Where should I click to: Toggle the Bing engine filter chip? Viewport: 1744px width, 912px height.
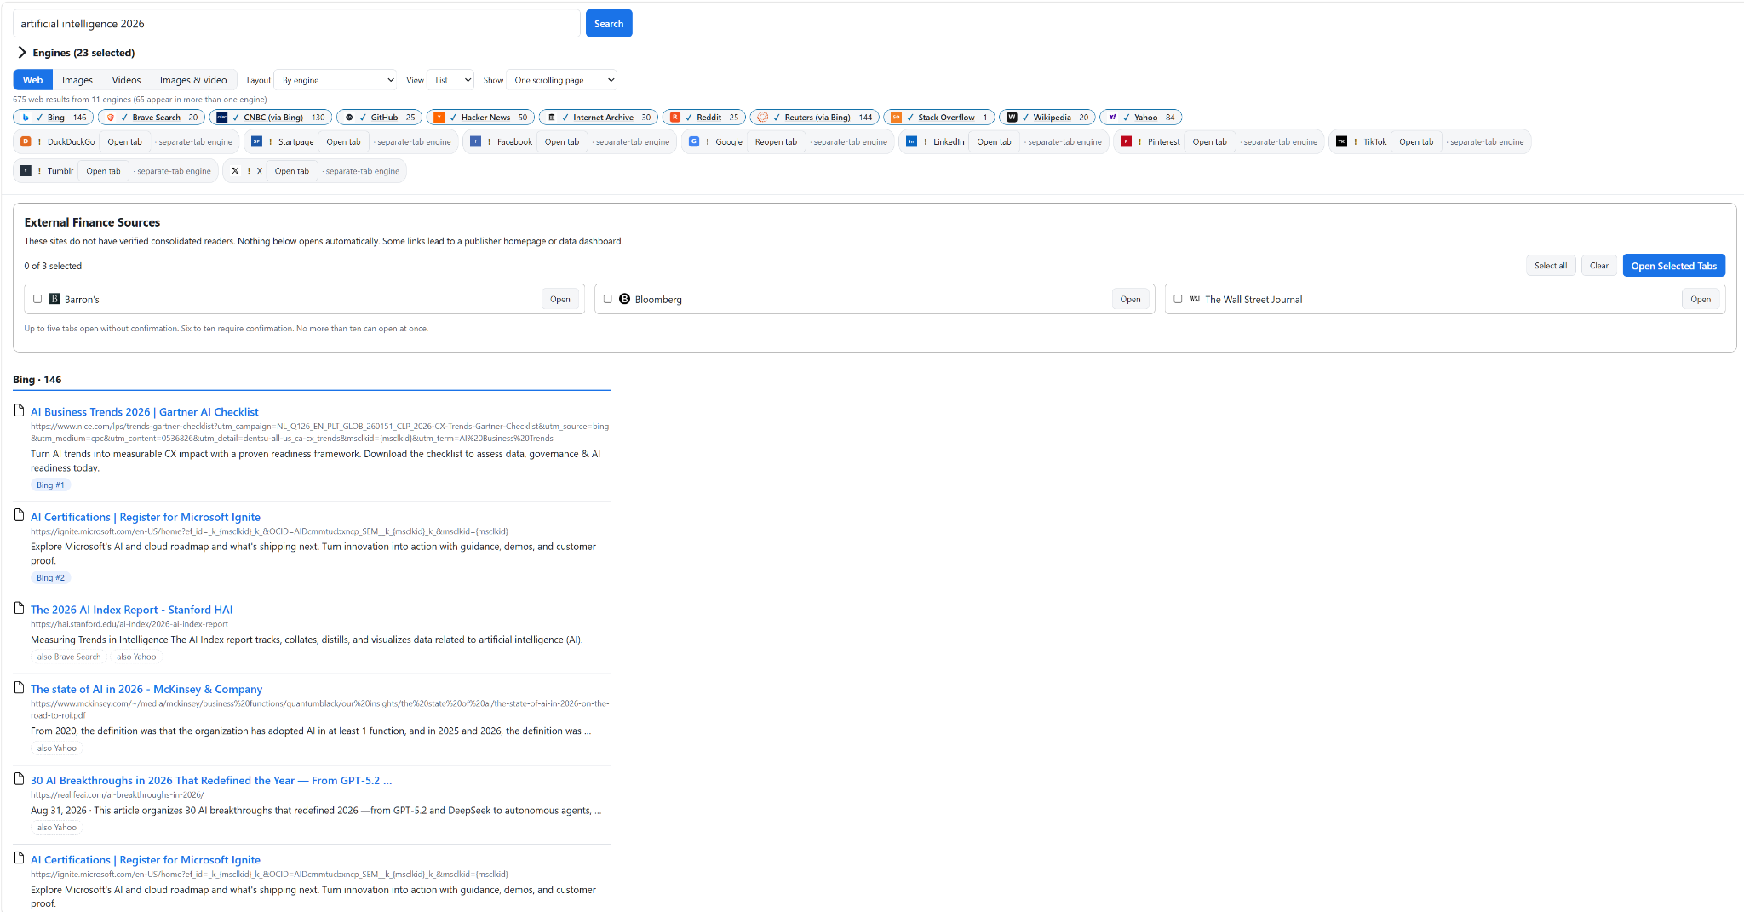pyautogui.click(x=54, y=117)
